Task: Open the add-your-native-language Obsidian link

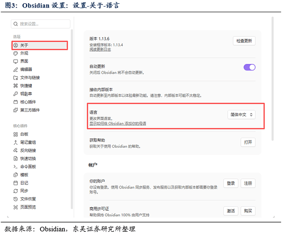Action: point(118,124)
